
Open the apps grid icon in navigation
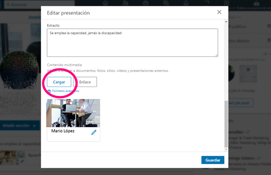pos(227,3)
